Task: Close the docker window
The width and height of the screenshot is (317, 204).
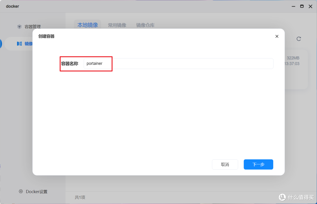Action: pos(311,6)
